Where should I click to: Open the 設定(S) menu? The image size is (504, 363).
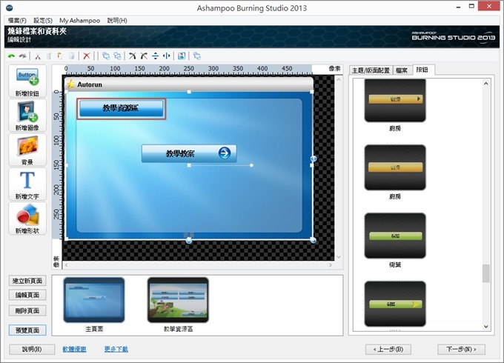pyautogui.click(x=43, y=21)
